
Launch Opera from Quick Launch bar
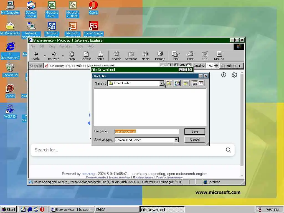click(42, 210)
